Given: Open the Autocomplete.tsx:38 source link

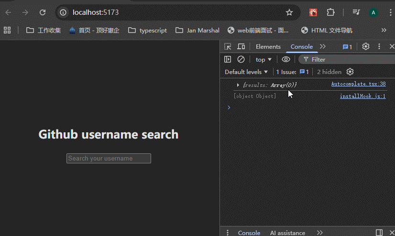Looking at the screenshot, I should click(358, 84).
